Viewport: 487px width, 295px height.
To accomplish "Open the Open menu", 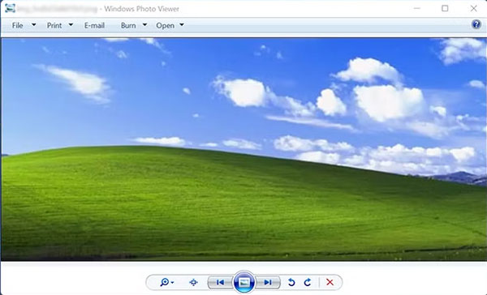I will pos(166,25).
